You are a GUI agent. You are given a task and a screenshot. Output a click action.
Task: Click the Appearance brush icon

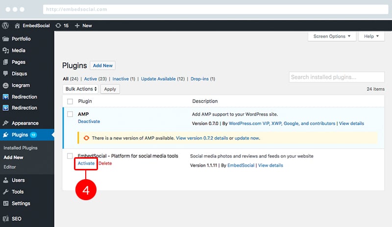[5, 123]
